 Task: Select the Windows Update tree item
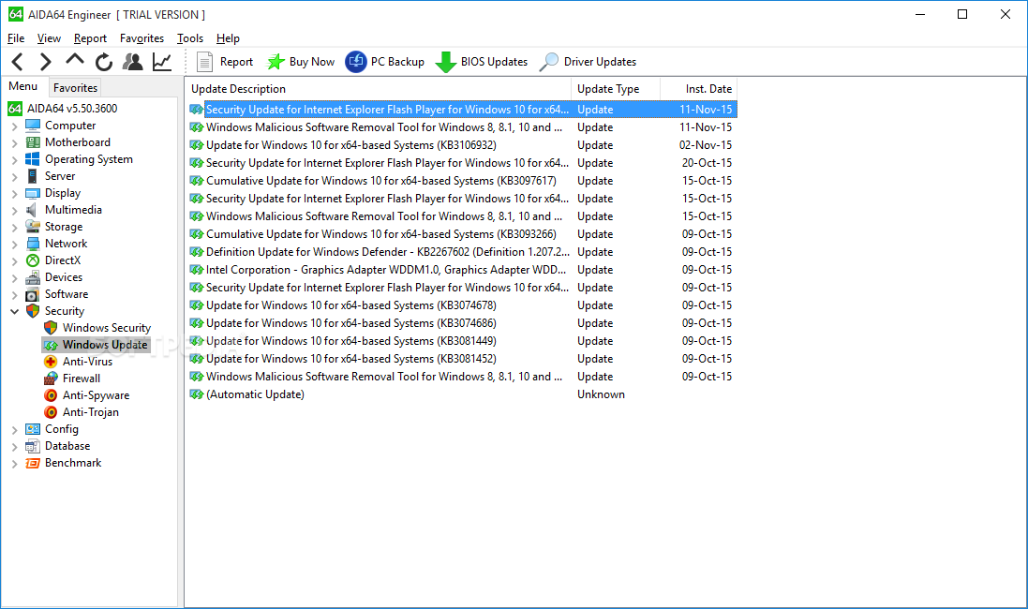(96, 345)
